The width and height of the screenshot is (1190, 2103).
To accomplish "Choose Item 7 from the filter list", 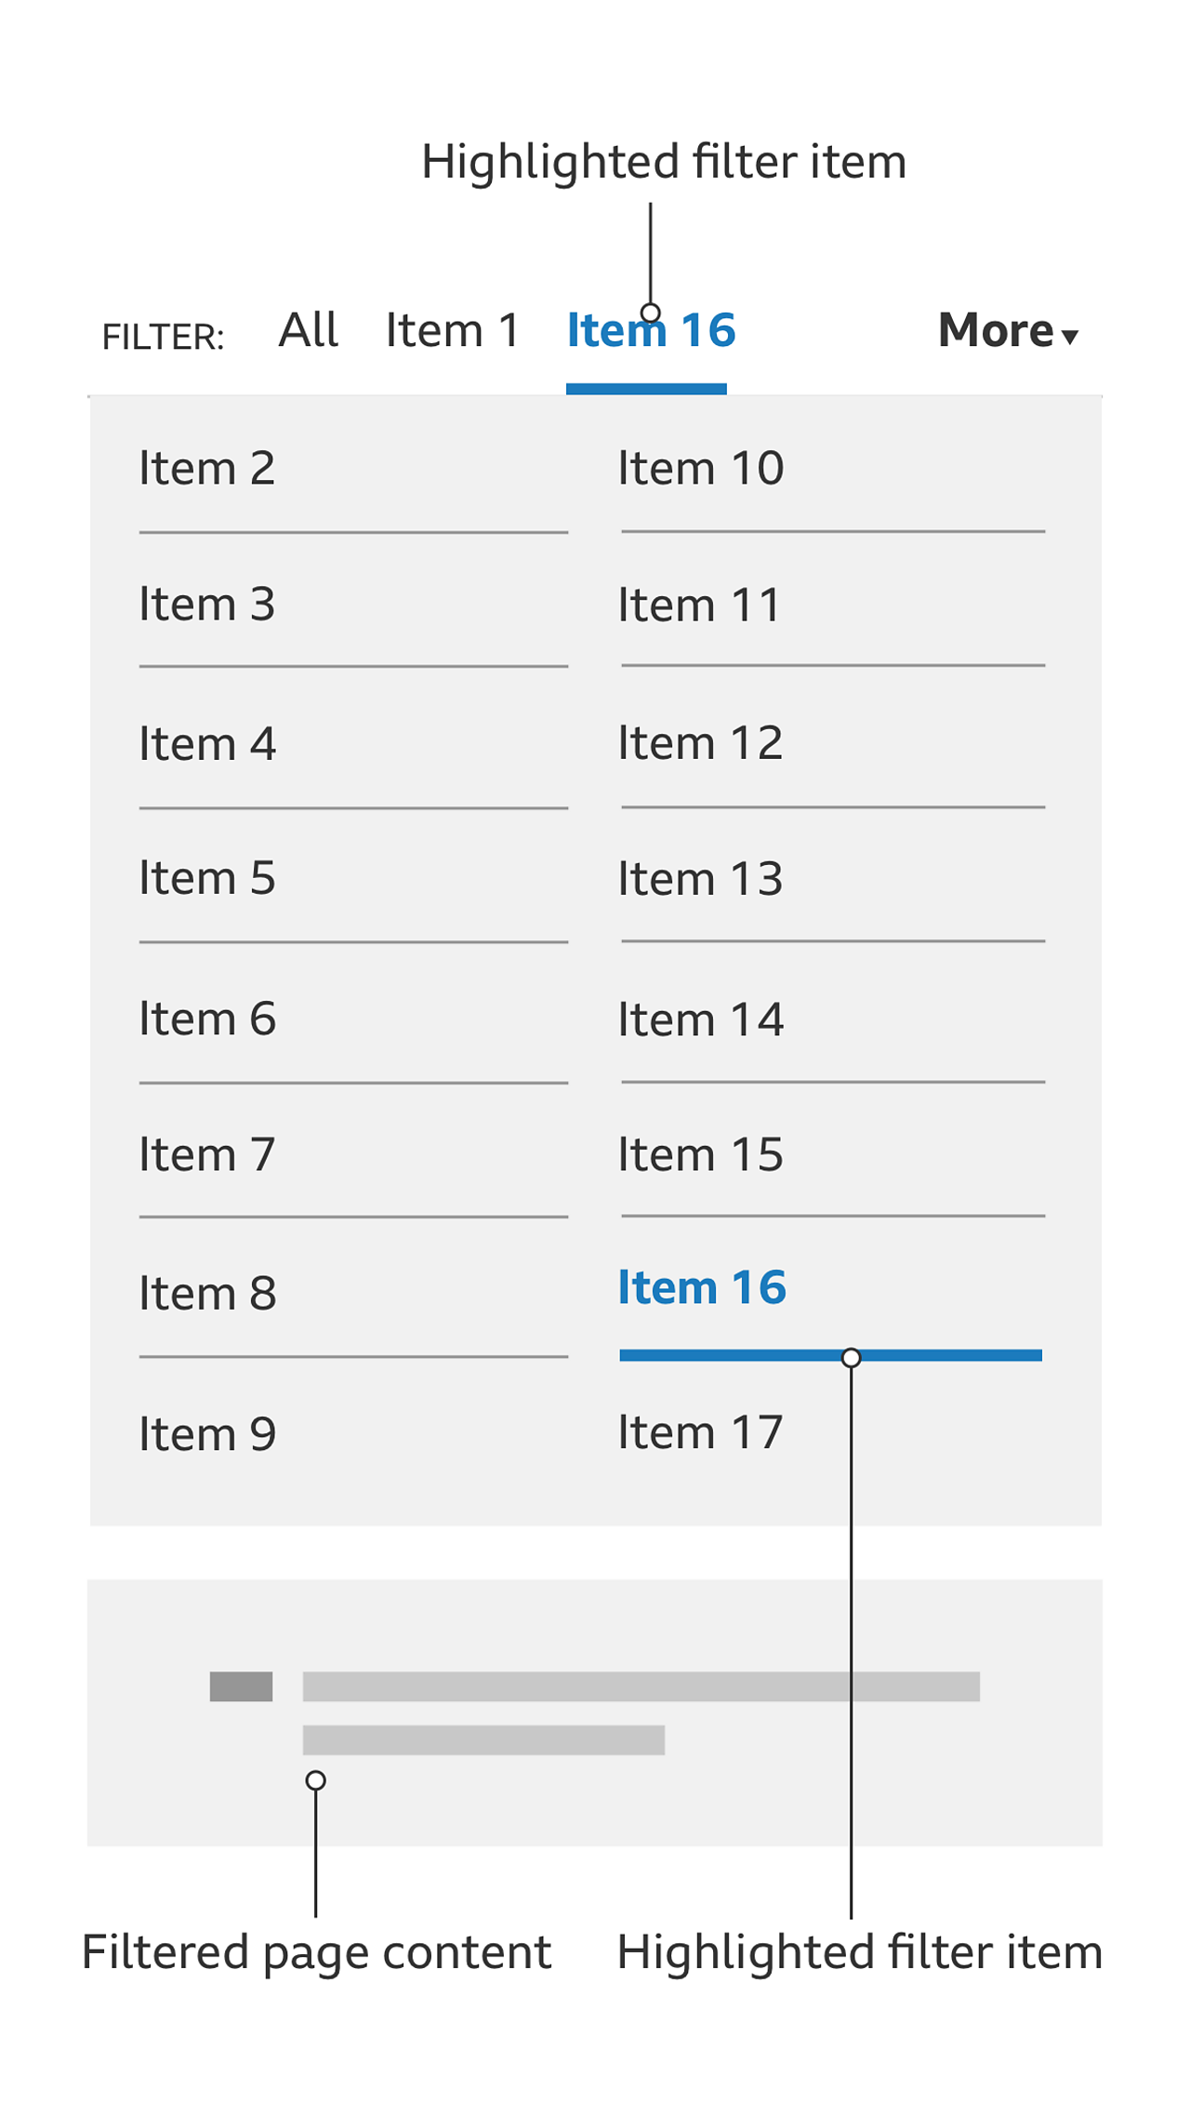I will [x=207, y=1155].
